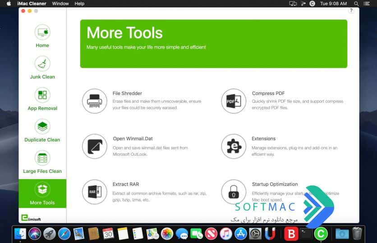Image resolution: width=377 pixels, height=243 pixels.
Task: Click the limisoft logo
Action: click(x=31, y=218)
